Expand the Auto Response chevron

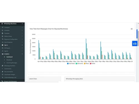pos(22,42)
